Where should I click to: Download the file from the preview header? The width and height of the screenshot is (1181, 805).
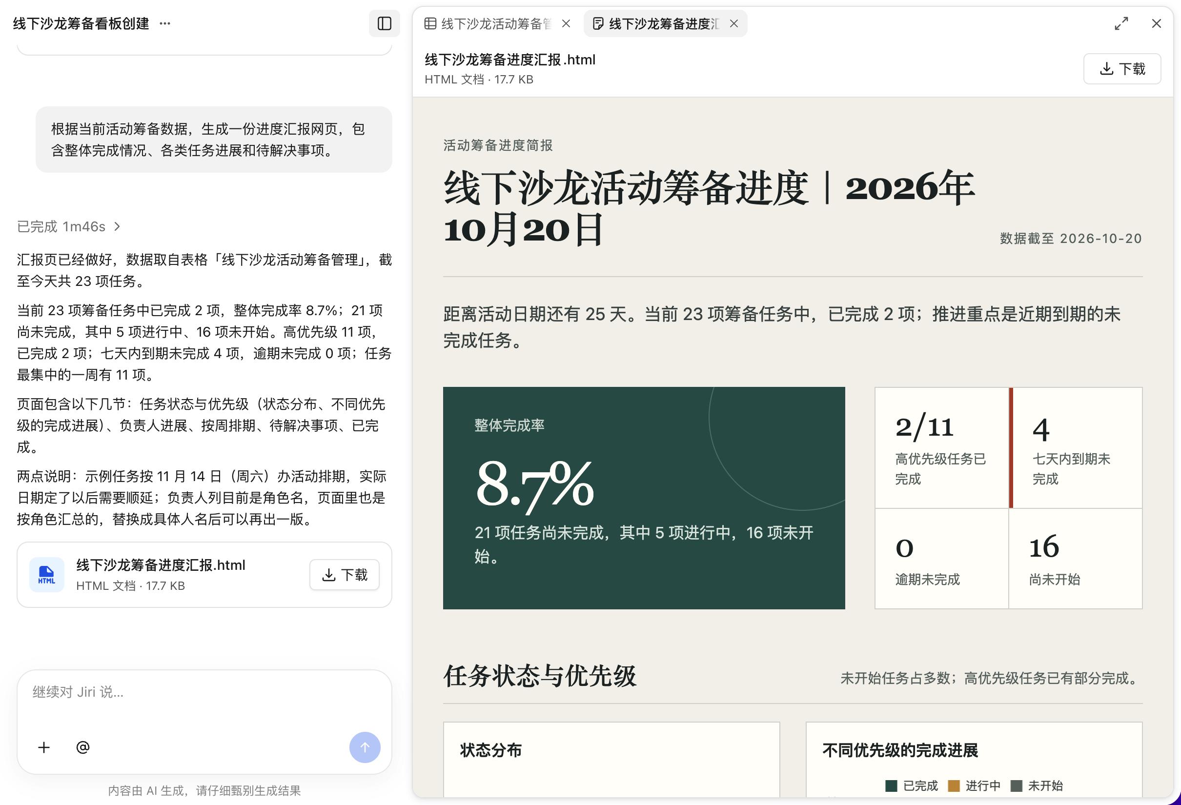tap(1122, 69)
